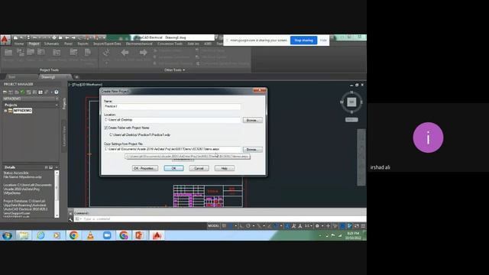
Task: Click the Stop sharing button
Action: (303, 40)
